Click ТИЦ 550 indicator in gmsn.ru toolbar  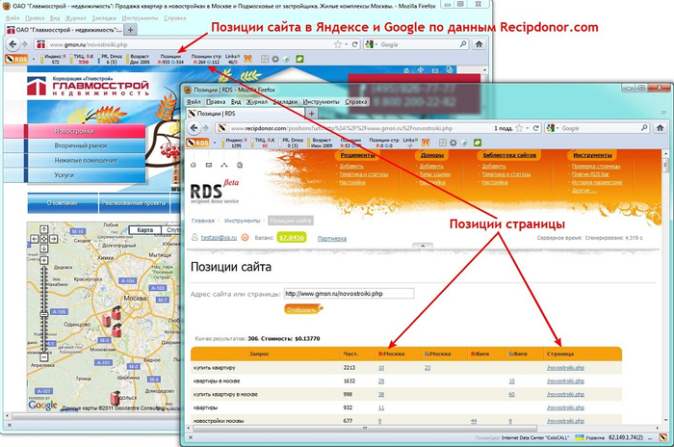point(84,59)
